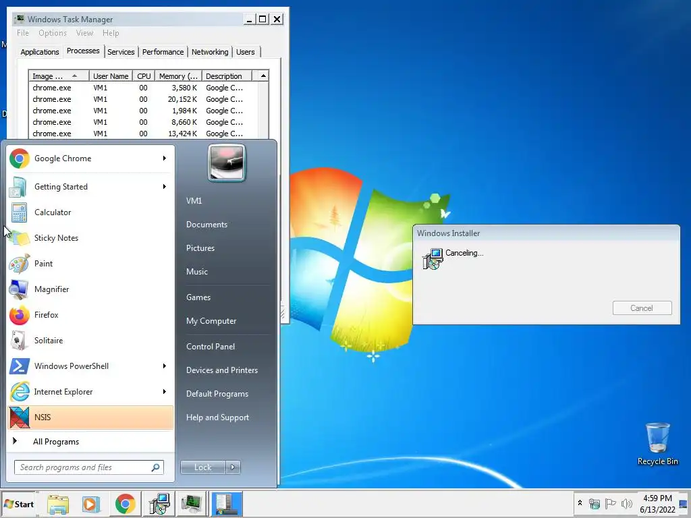
Task: Select chrome.exe row using 20,152 K
Action: [143, 100]
